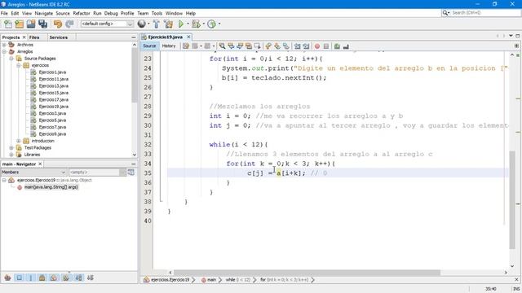Screen dimensions: 522x293
Task: Click the Build Project hammer icon
Action: click(156, 24)
